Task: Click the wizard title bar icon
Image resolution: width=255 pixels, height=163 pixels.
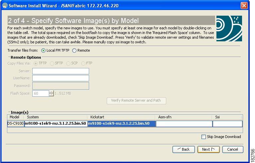Action: [5, 6]
